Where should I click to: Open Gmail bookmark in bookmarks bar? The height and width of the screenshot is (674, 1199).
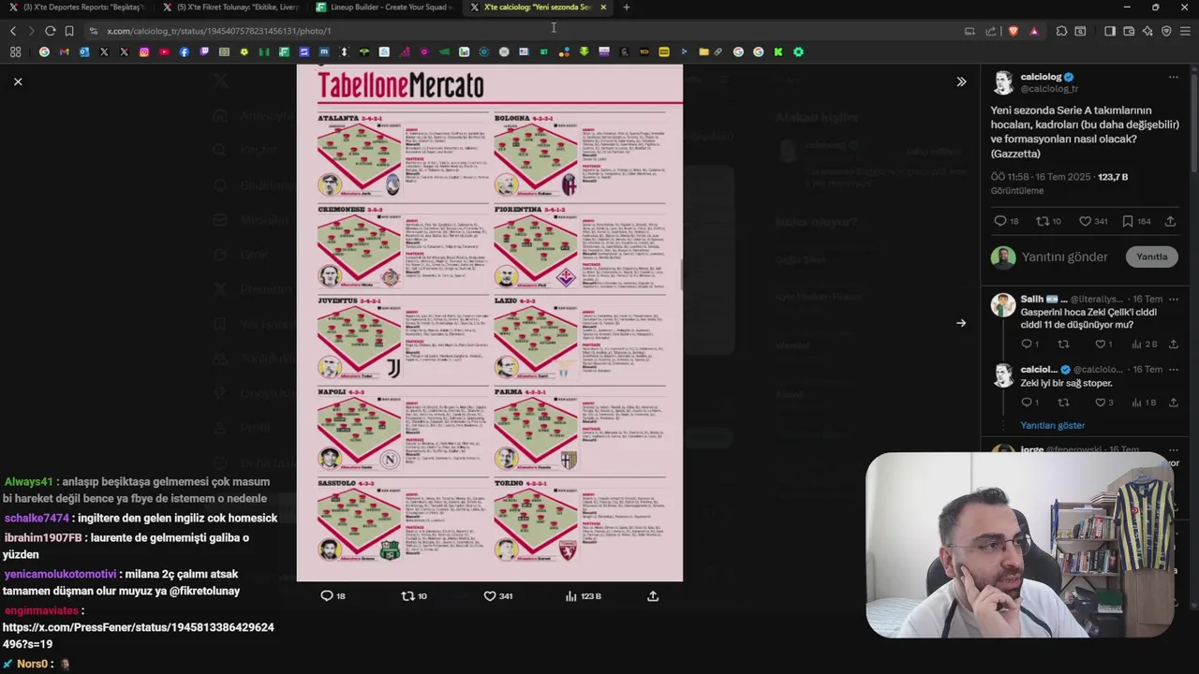(x=64, y=52)
